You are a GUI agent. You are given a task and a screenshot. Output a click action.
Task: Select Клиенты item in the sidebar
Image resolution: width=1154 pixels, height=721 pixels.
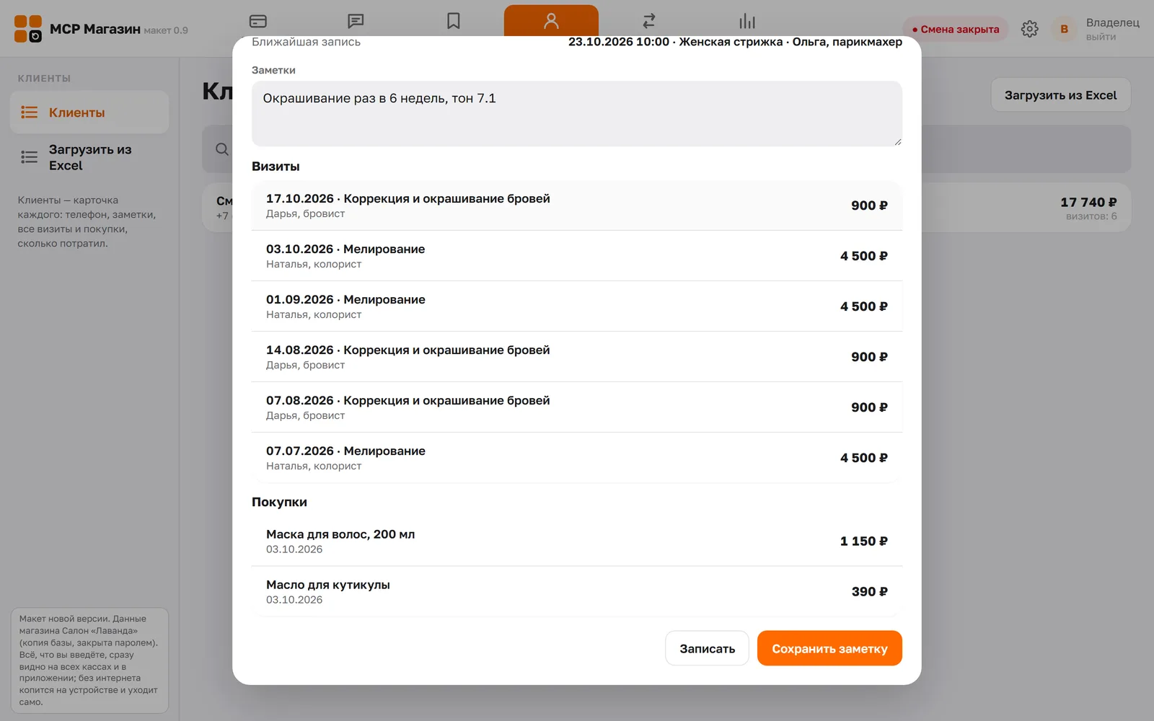tap(89, 112)
